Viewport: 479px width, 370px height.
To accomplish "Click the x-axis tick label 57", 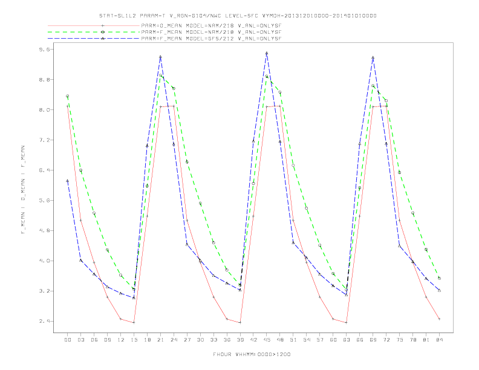I will click(x=320, y=340).
